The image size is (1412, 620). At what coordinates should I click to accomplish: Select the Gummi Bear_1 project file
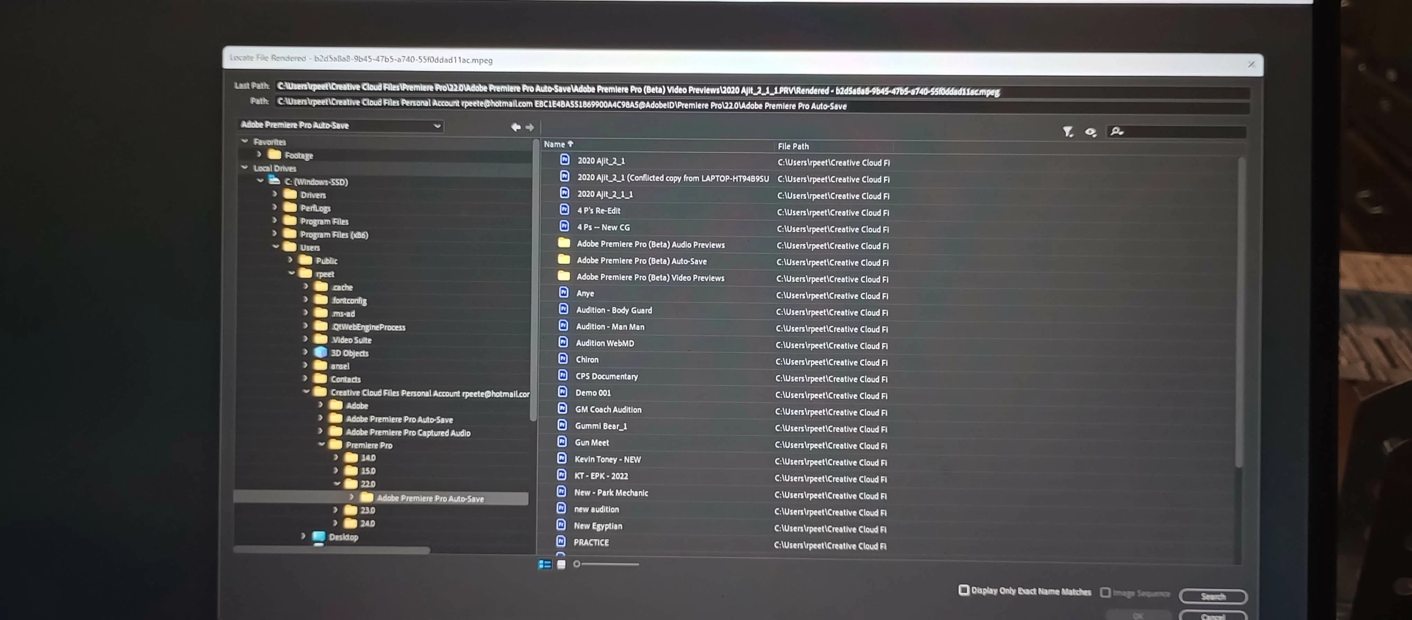click(600, 426)
